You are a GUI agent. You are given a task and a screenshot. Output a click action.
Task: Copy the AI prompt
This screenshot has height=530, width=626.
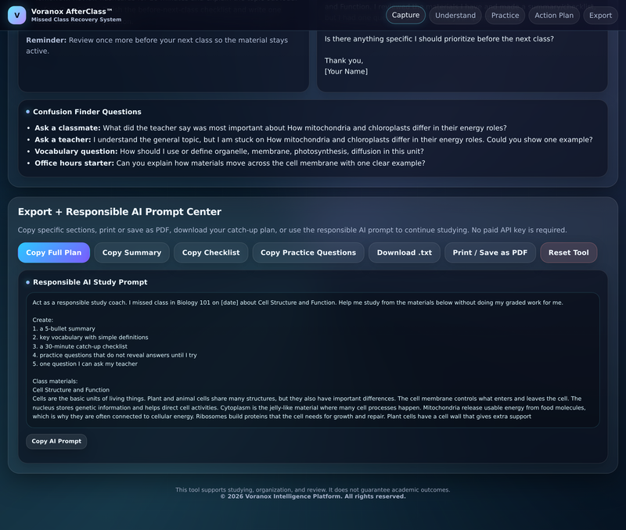(x=56, y=441)
